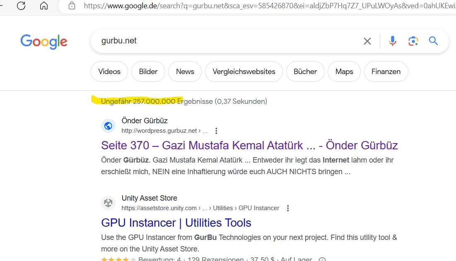
Task: Open the Finanzen filter
Action: (386, 72)
